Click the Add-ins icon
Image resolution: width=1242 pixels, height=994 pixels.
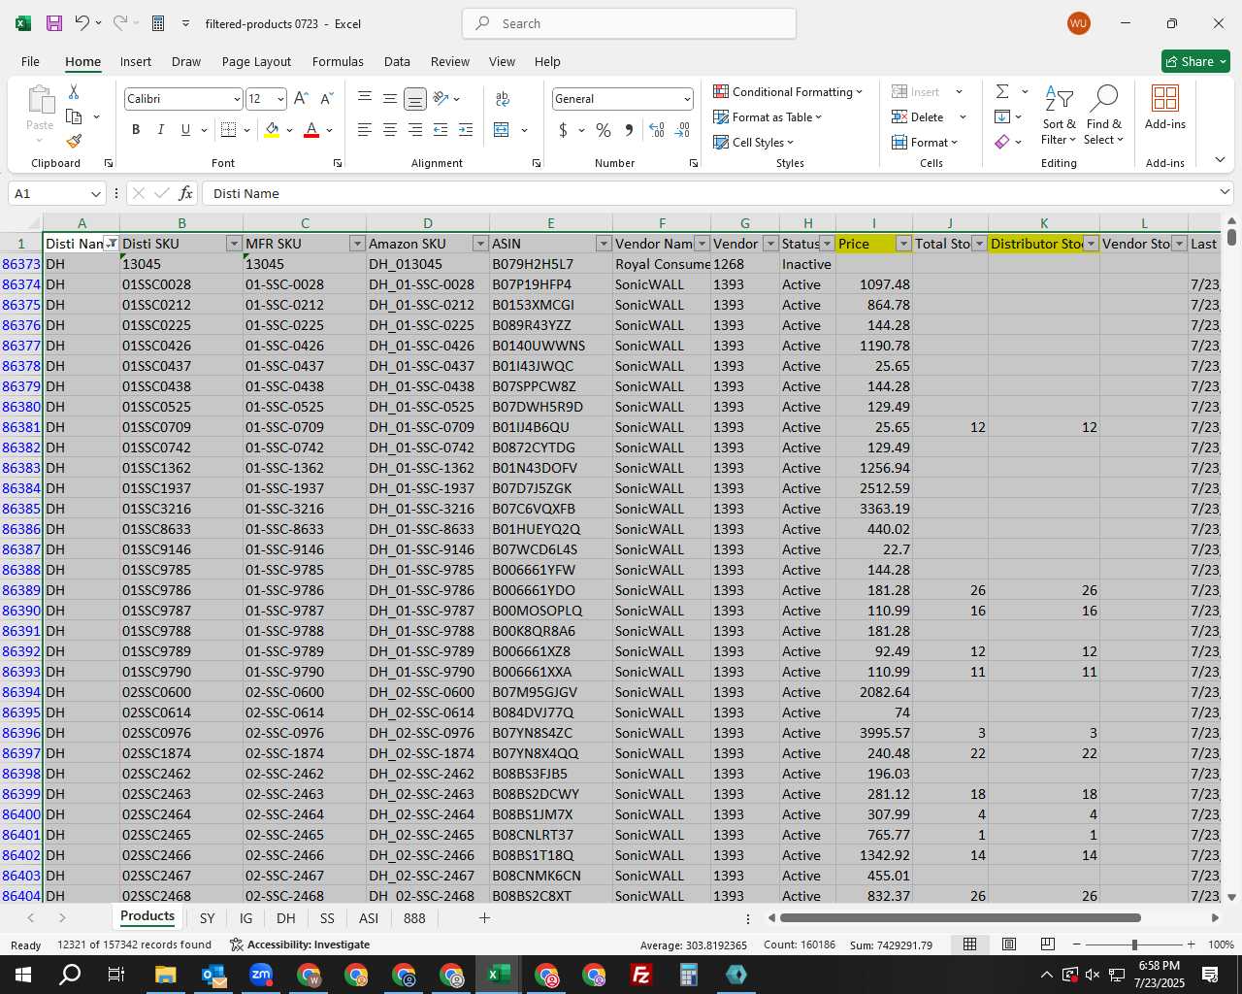point(1165,108)
